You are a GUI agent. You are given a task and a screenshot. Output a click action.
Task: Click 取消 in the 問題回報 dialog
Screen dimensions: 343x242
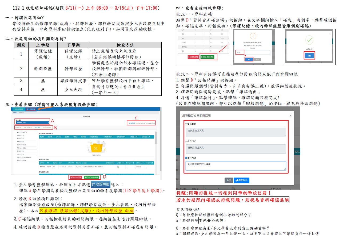tap(229, 180)
